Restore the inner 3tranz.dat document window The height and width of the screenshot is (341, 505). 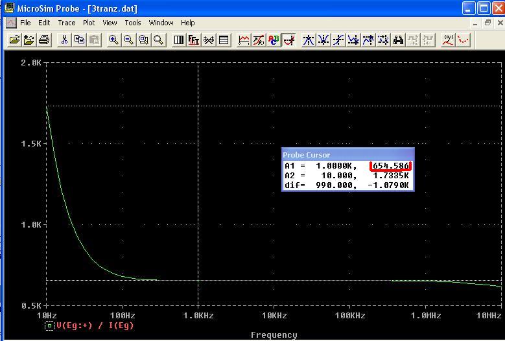488,23
